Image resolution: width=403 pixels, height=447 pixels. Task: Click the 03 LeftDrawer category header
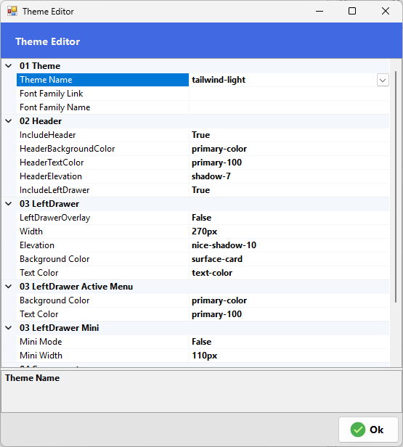(49, 204)
